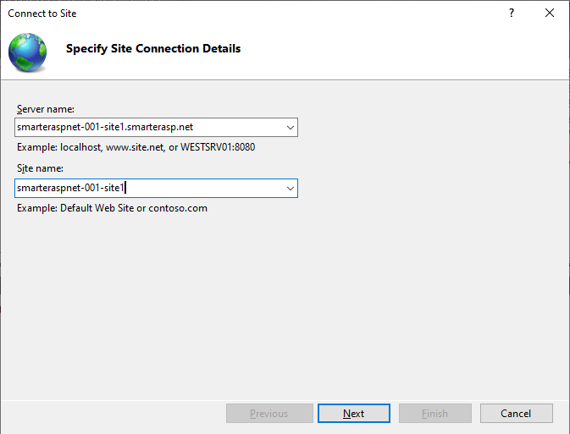Click the "Connect to Site" title bar text
Viewport: 570px width, 434px height.
coord(42,14)
